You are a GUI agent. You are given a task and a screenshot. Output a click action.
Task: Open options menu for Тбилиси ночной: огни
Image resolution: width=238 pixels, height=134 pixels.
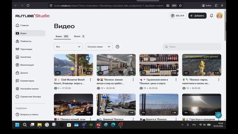tap(90, 119)
